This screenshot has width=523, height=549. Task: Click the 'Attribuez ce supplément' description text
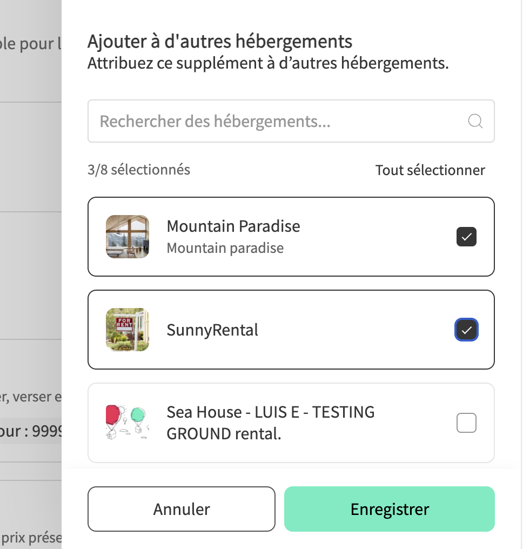point(268,63)
